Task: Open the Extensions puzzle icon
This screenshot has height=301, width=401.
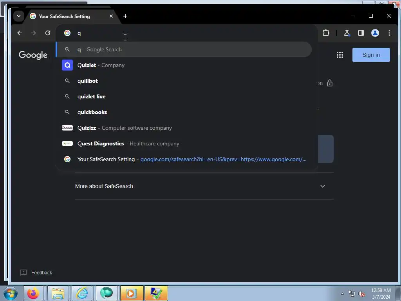Action: tap(326, 33)
